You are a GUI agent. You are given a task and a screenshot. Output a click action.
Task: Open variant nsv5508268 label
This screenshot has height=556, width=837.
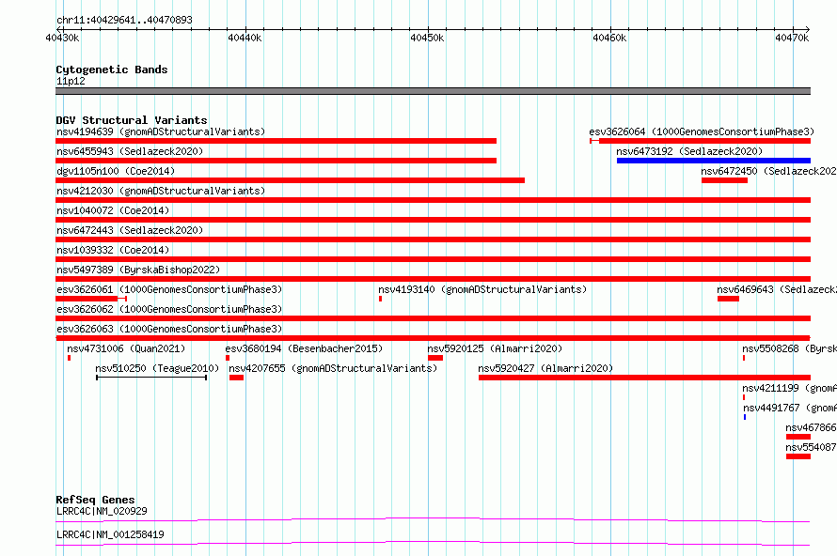(789, 348)
